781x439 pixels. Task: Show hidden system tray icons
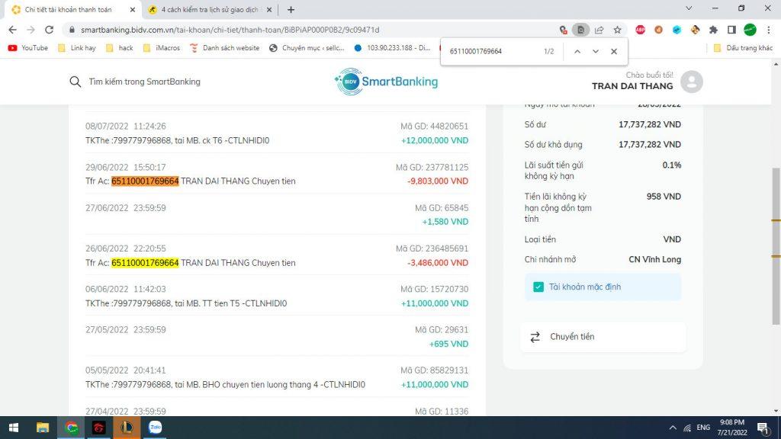pos(670,428)
